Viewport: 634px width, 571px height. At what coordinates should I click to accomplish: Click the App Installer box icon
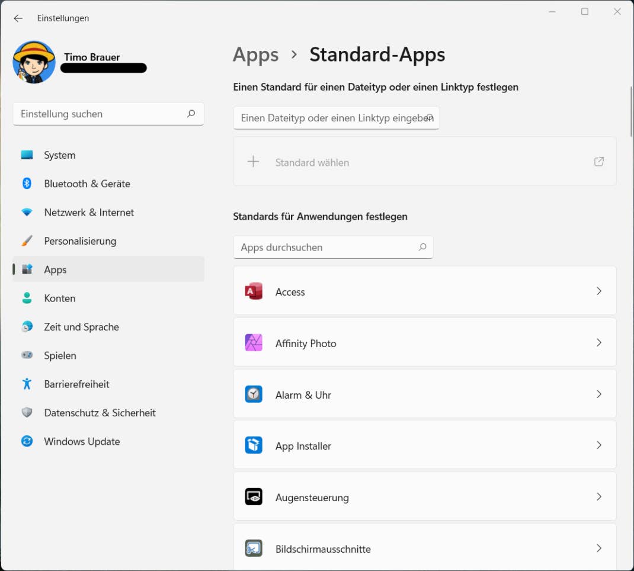254,445
